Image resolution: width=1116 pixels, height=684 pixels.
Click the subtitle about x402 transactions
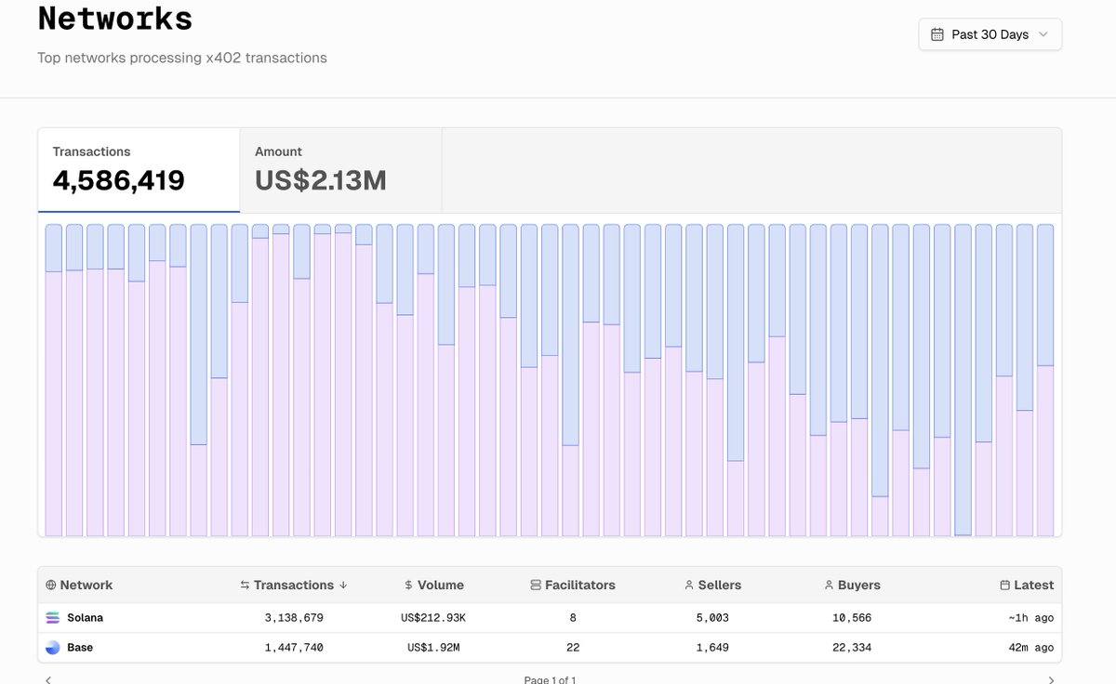point(182,58)
